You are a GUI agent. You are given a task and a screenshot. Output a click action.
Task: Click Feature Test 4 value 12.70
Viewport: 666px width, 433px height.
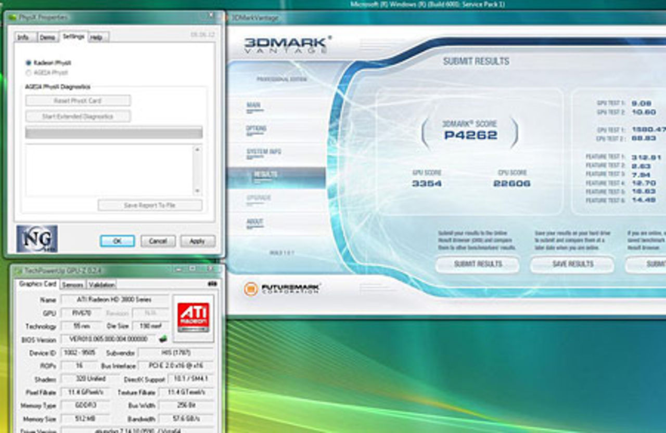[643, 183]
